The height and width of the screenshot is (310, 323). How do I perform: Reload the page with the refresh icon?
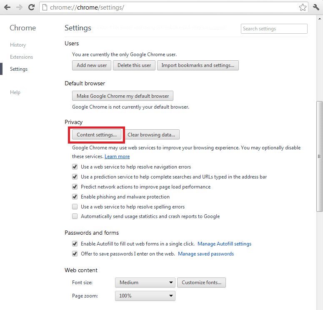31,7
